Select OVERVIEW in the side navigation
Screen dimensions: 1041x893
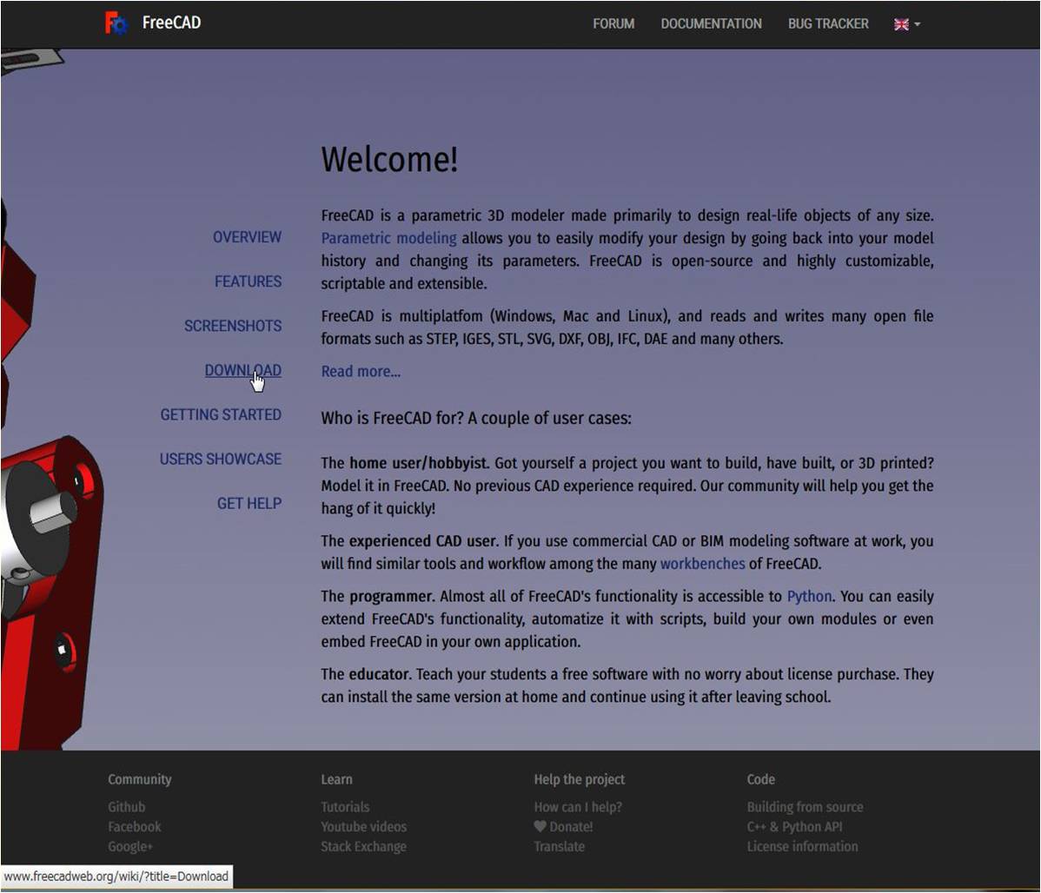247,237
